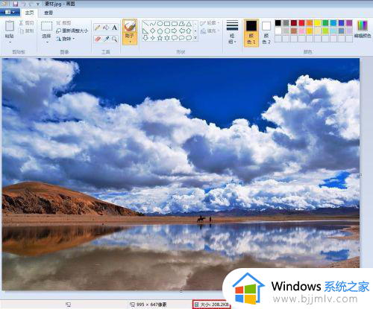The width and height of the screenshot is (373, 309).
Task: Expand the Paste dropdown arrow
Action: pos(10,42)
